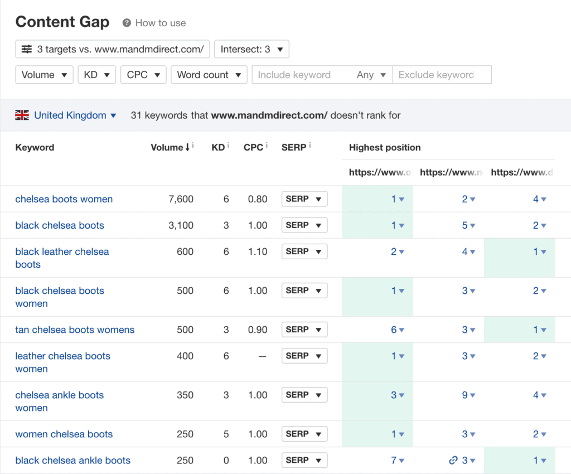Click volume value 7,600
This screenshot has height=474, width=571.
click(x=181, y=199)
